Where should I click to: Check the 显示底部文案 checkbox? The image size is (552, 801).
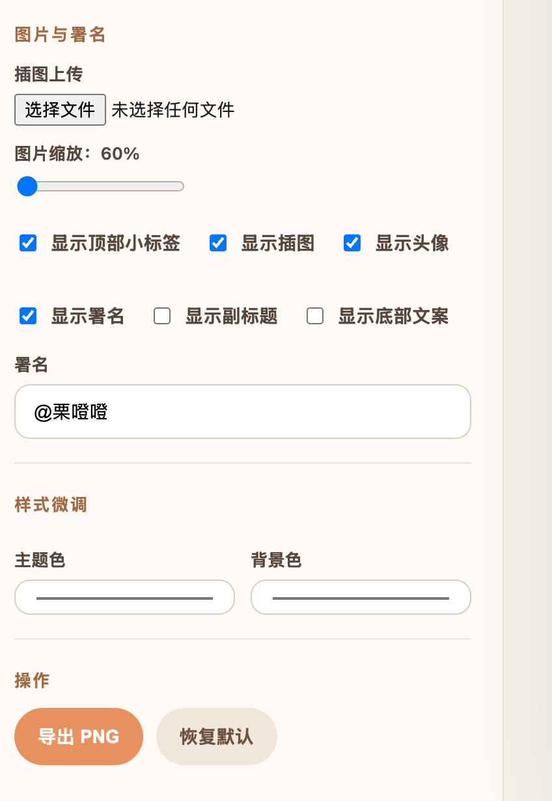coord(315,316)
